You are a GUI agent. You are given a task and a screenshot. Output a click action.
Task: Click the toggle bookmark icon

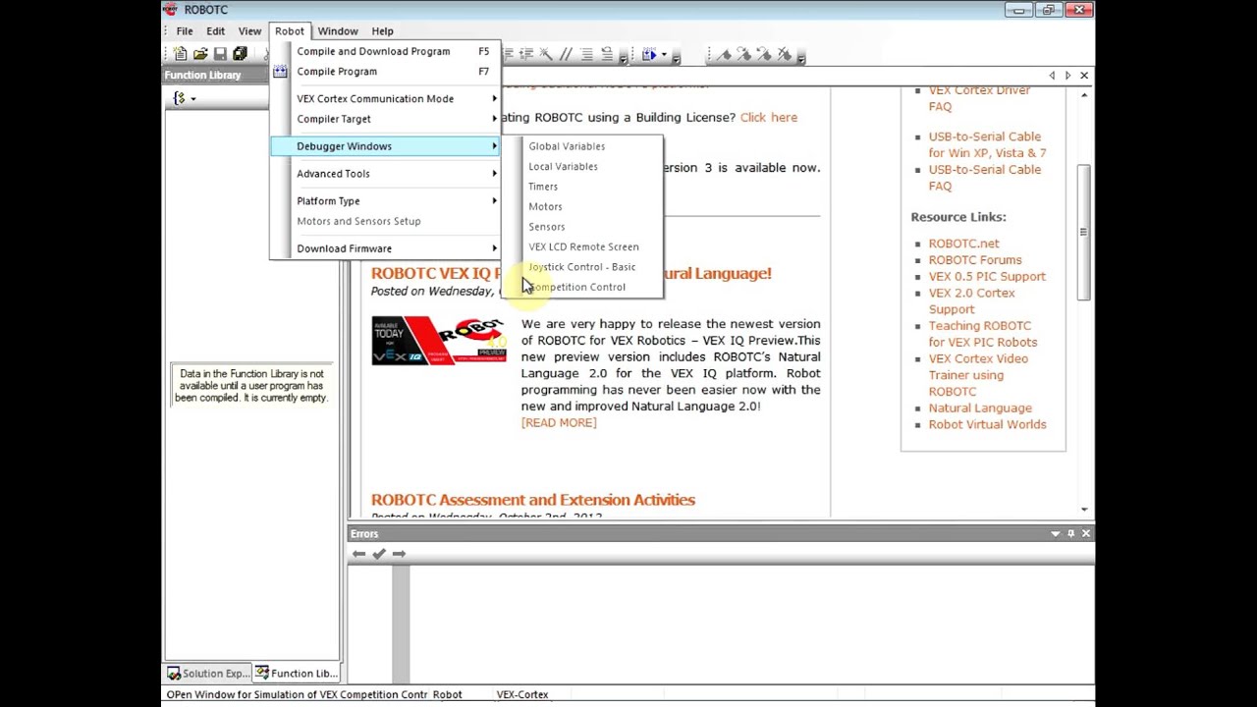click(x=724, y=54)
